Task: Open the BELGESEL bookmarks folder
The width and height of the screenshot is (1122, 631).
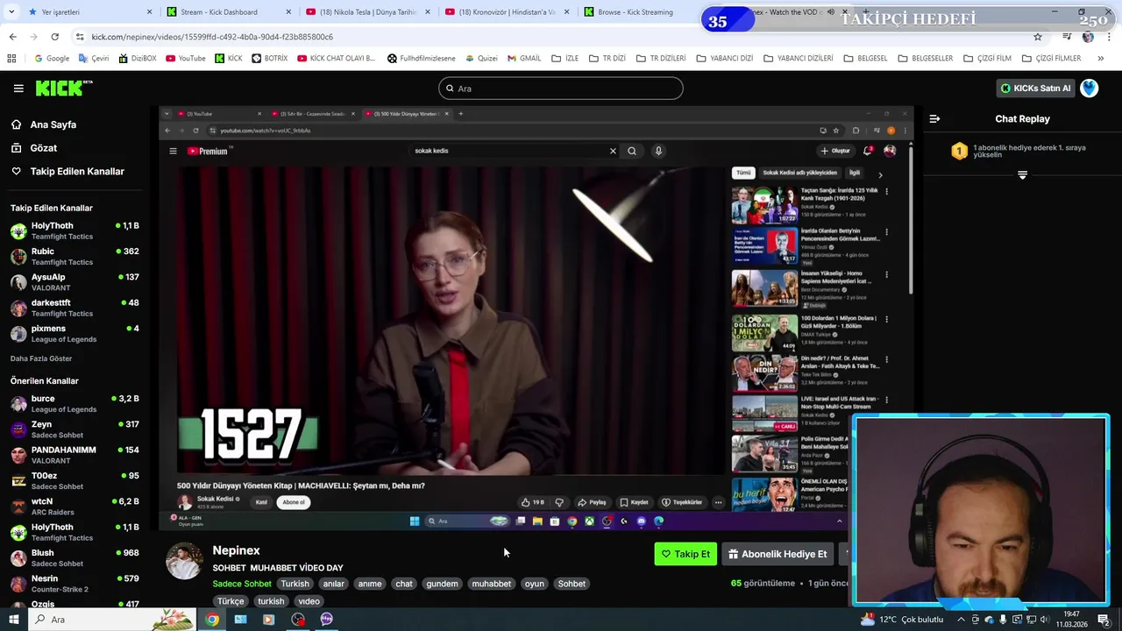Action: 866,59
